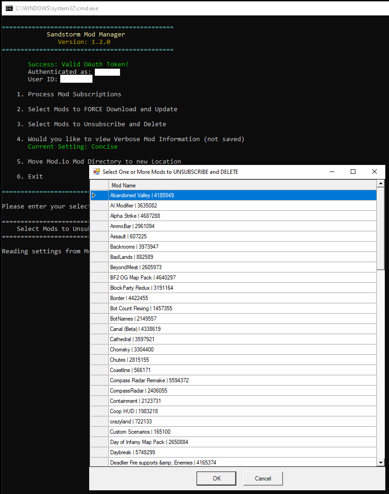Select the Deadlier Fire supports row
The width and height of the screenshot is (389, 494).
point(242,462)
